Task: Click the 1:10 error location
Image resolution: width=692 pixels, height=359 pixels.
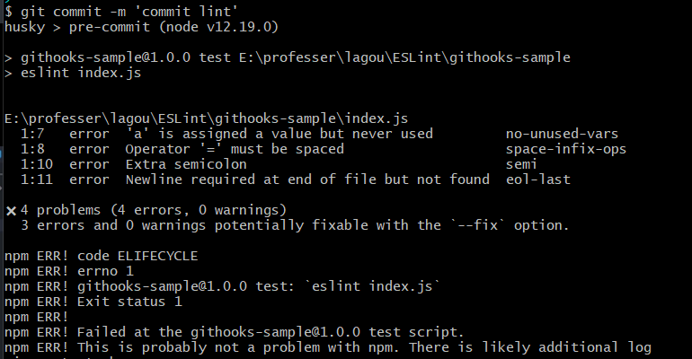Action: tap(37, 164)
